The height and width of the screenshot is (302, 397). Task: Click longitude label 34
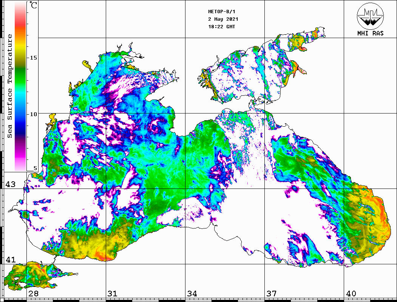pos(192,293)
